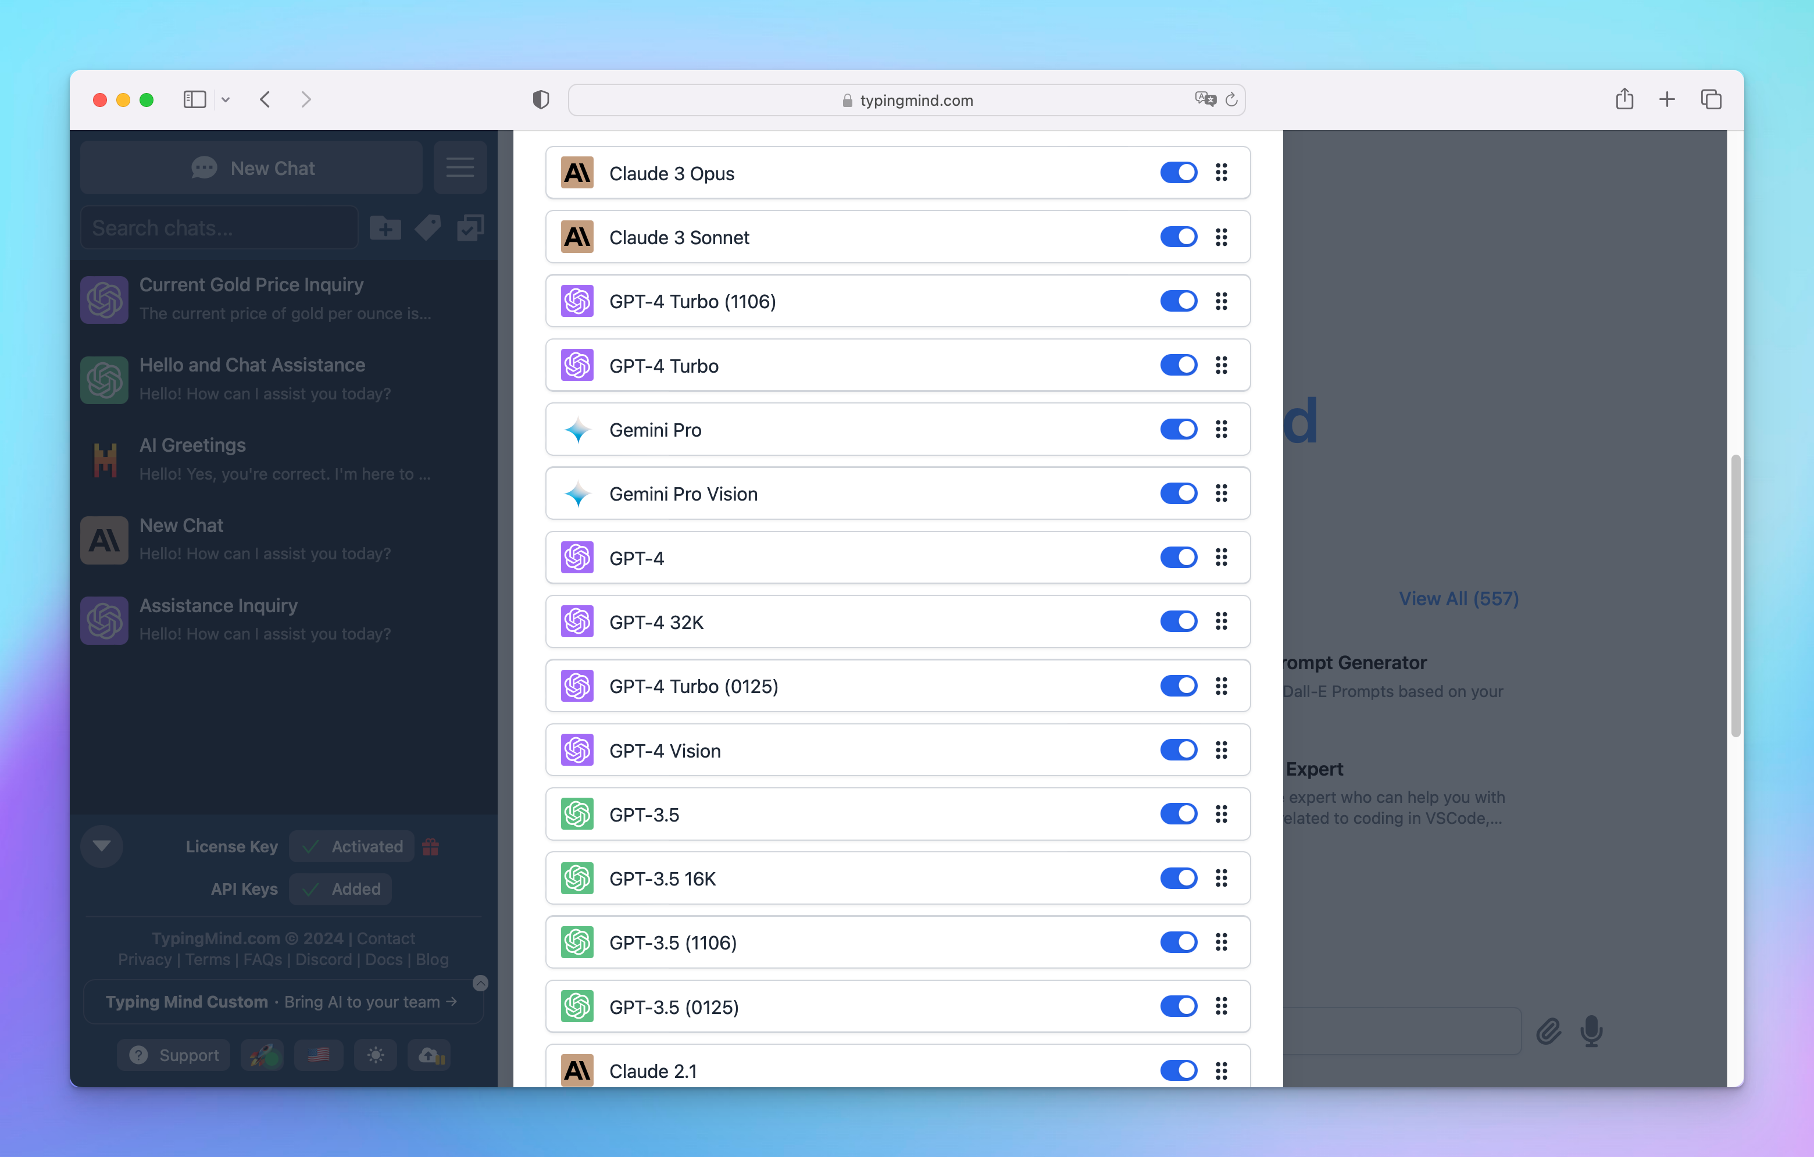Collapse the license panel with down arrow
1814x1157 pixels.
[x=102, y=846]
